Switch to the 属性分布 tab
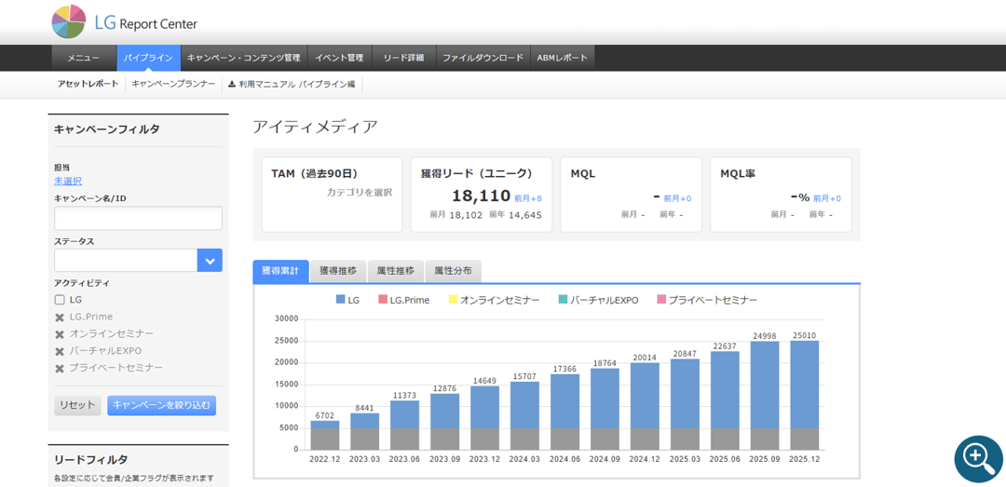The width and height of the screenshot is (1006, 487). pyautogui.click(x=453, y=271)
